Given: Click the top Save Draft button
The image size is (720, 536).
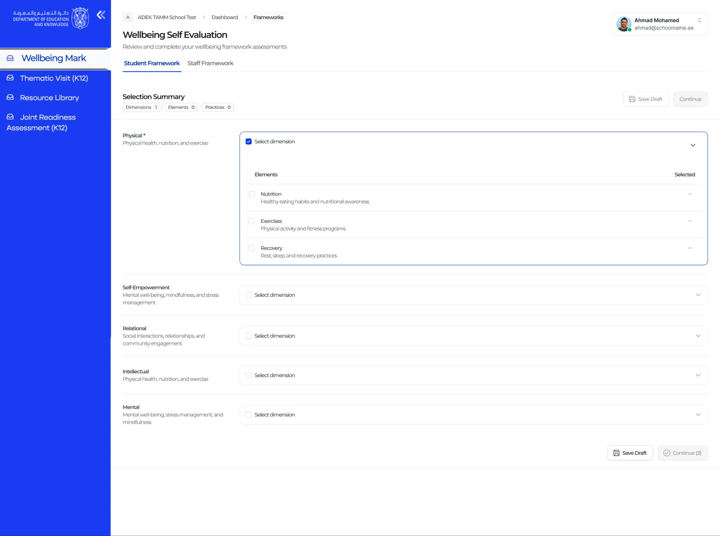Looking at the screenshot, I should (x=646, y=99).
